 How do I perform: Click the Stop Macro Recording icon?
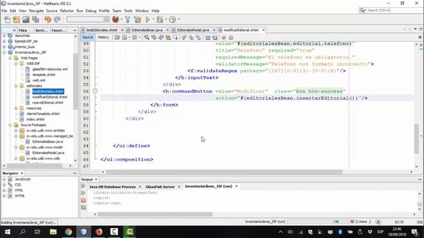[231, 38]
